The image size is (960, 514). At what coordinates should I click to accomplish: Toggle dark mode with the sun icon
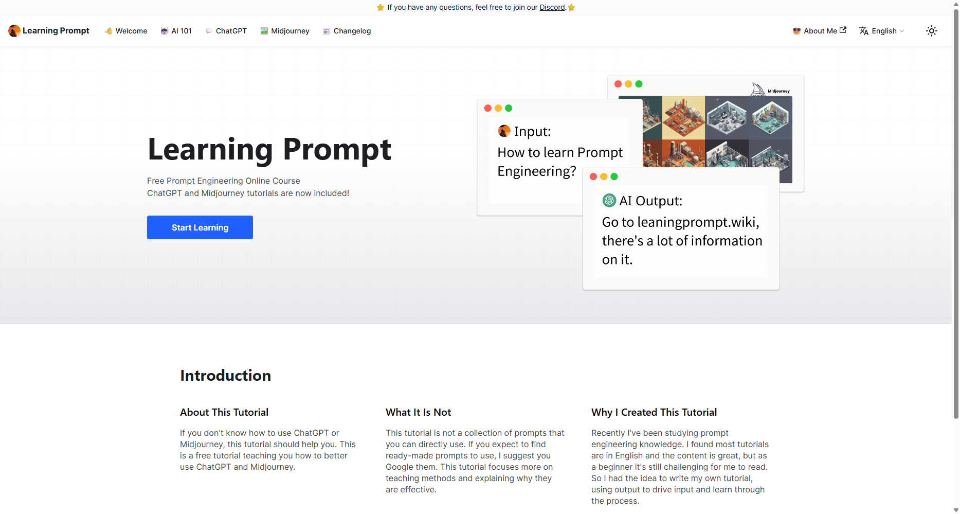[932, 31]
